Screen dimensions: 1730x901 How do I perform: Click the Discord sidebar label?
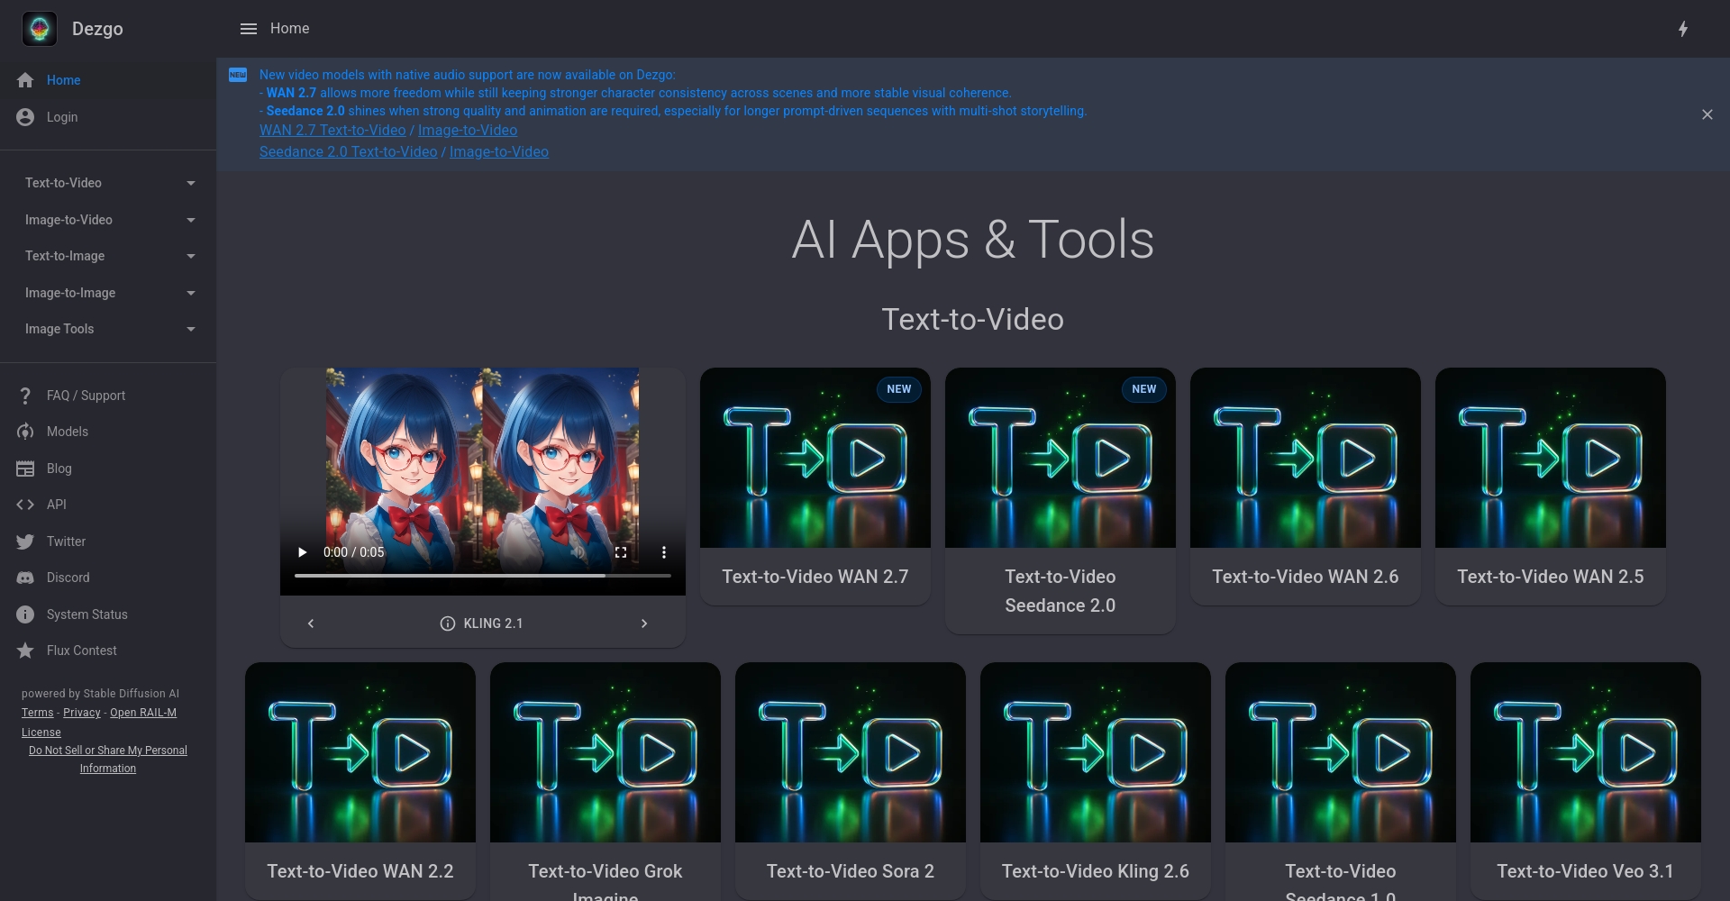pyautogui.click(x=68, y=578)
